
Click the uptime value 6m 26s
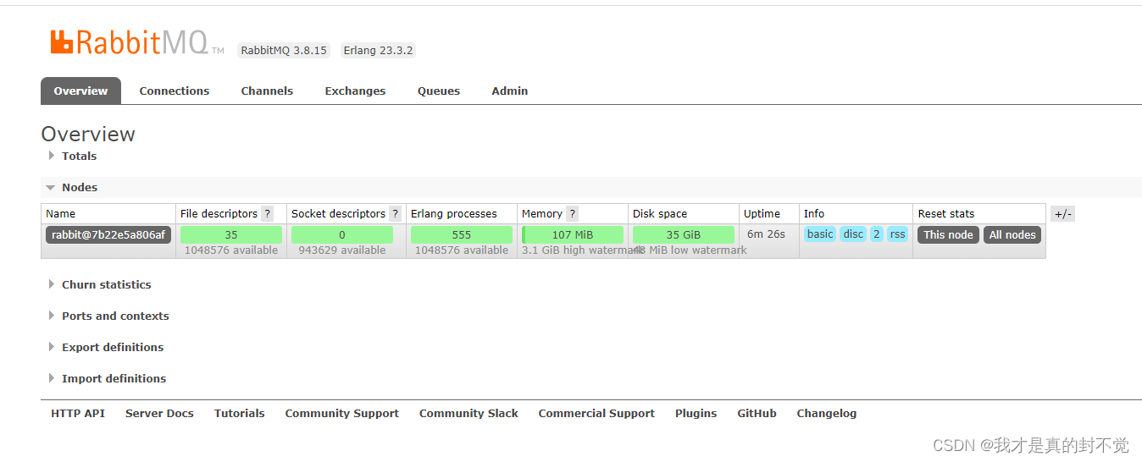[766, 234]
